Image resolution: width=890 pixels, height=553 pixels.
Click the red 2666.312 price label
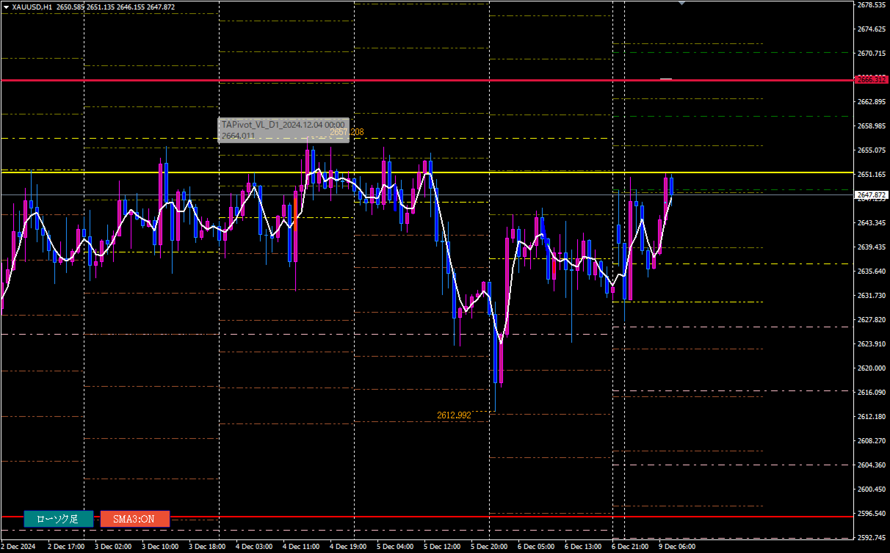click(x=871, y=80)
